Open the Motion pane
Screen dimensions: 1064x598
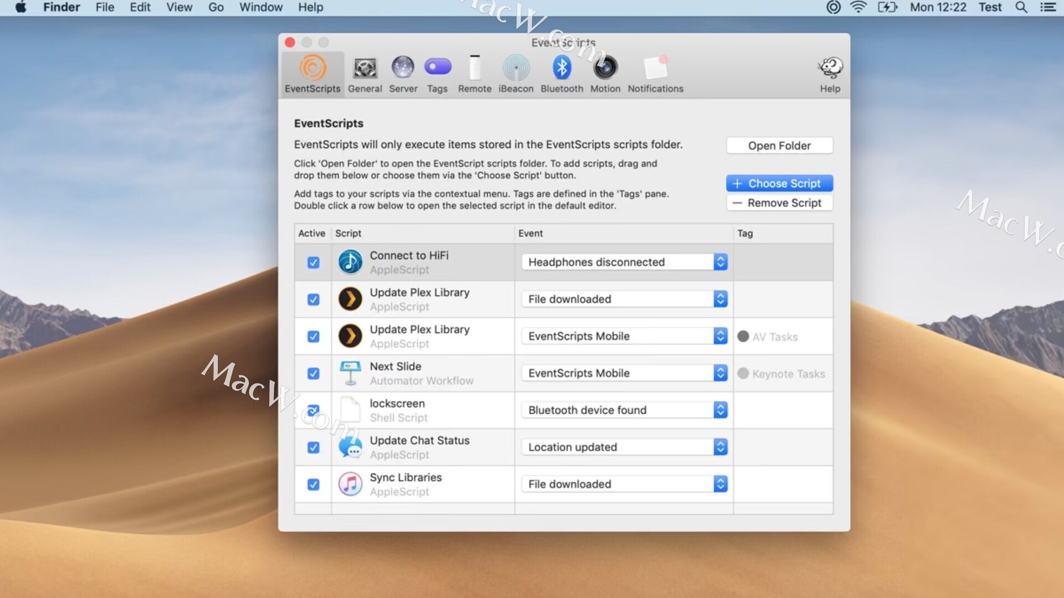pos(605,75)
